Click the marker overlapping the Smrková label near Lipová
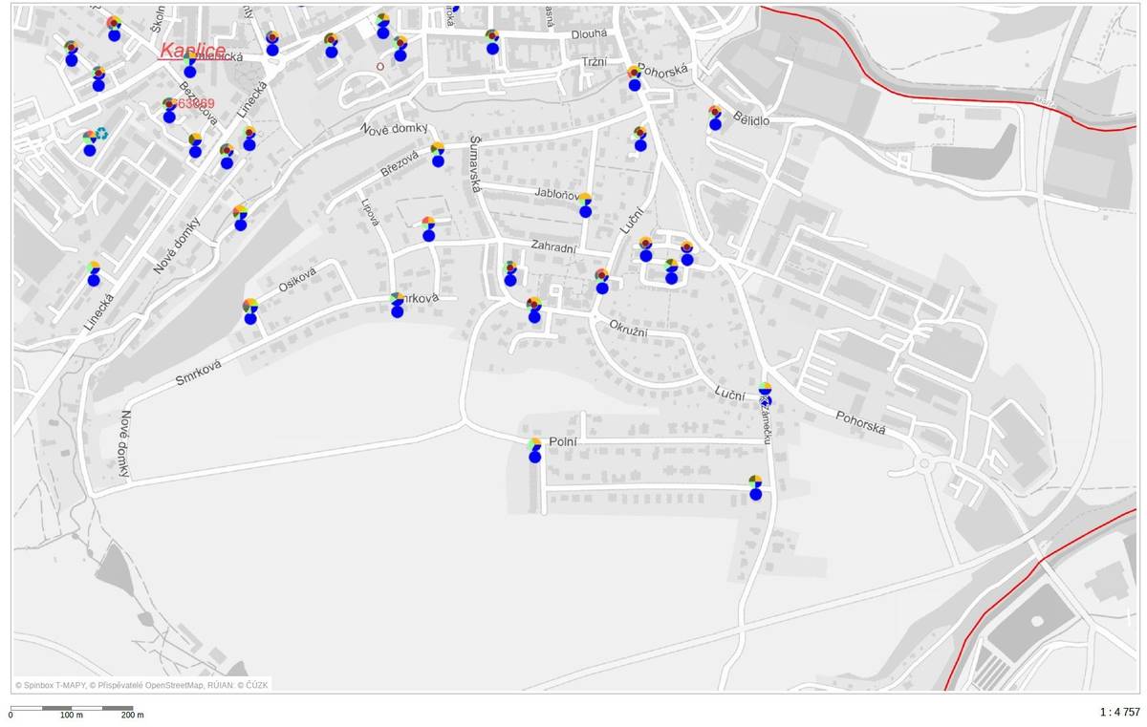The image size is (1147, 727). click(x=398, y=306)
